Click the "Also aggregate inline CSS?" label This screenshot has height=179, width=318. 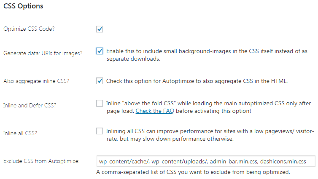(36, 81)
